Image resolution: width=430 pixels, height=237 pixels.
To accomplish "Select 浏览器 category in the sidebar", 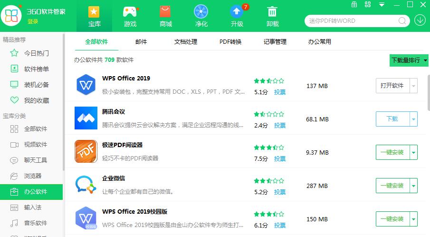I will pyautogui.click(x=31, y=176).
